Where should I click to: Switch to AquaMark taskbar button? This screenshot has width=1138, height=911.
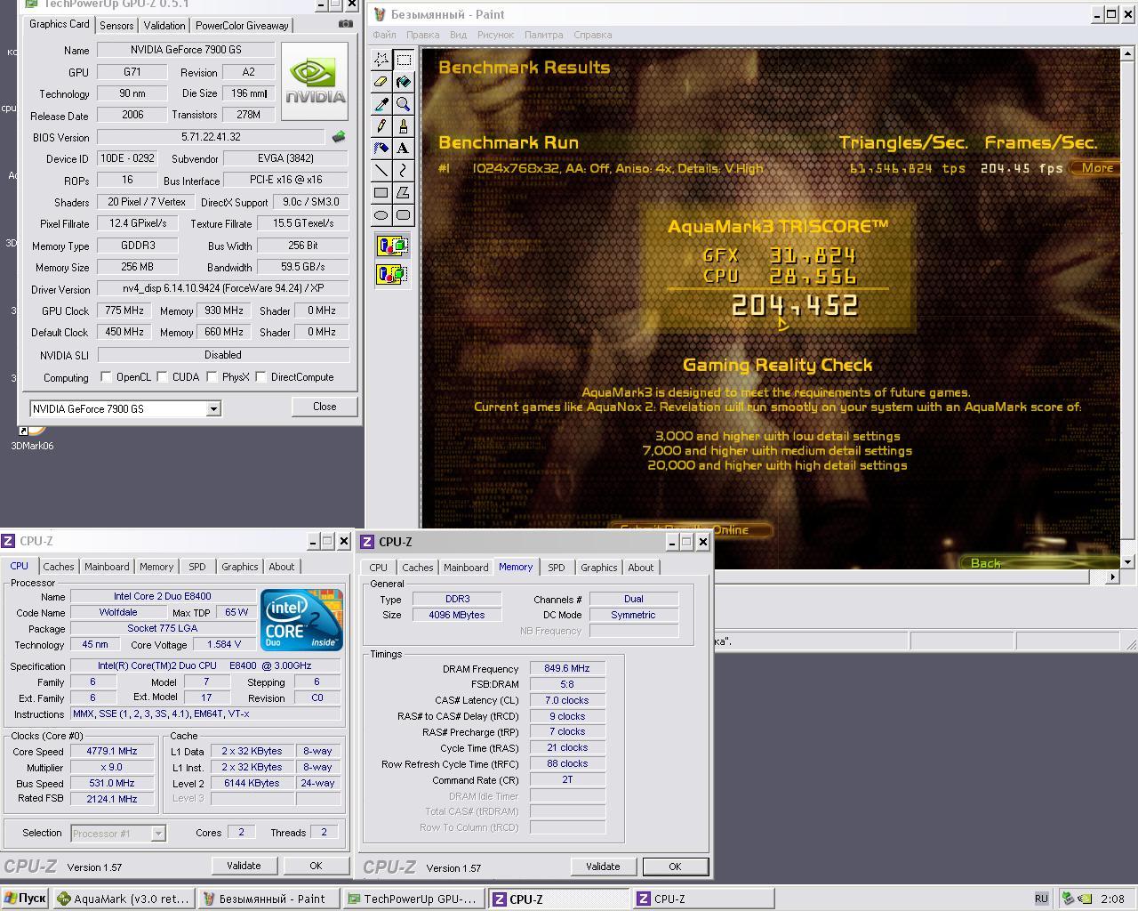tap(124, 899)
